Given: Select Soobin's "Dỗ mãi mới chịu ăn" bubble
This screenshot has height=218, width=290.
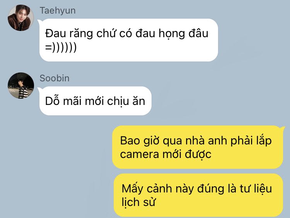Looking at the screenshot, I should tap(96, 101).
